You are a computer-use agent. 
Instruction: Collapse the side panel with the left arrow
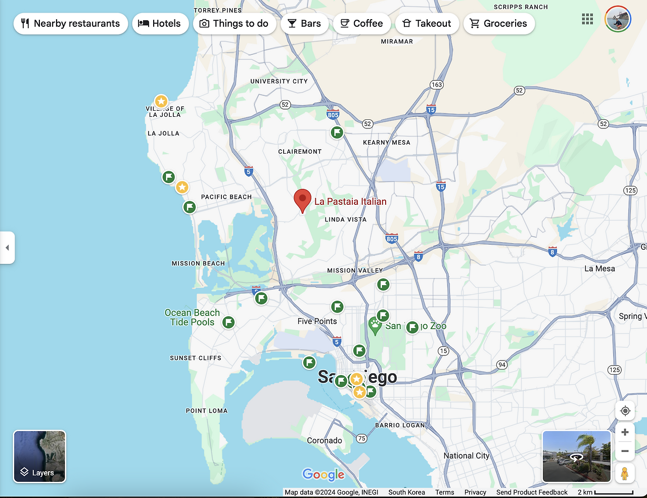(x=7, y=247)
